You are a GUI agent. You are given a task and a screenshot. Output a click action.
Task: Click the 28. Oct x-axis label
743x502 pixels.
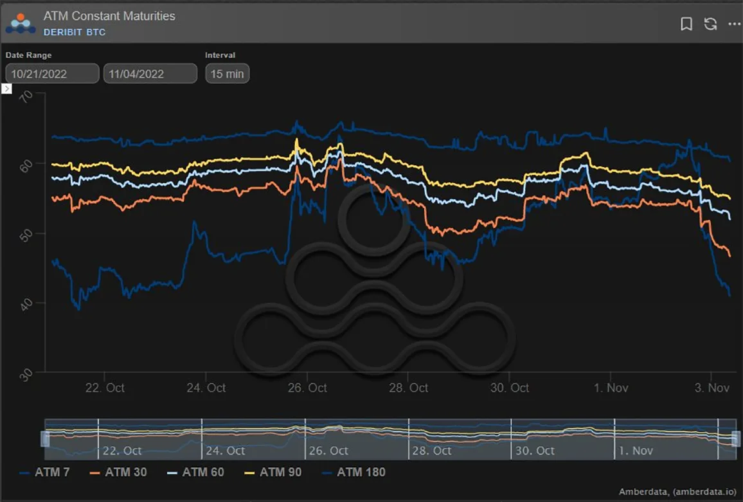click(x=409, y=388)
